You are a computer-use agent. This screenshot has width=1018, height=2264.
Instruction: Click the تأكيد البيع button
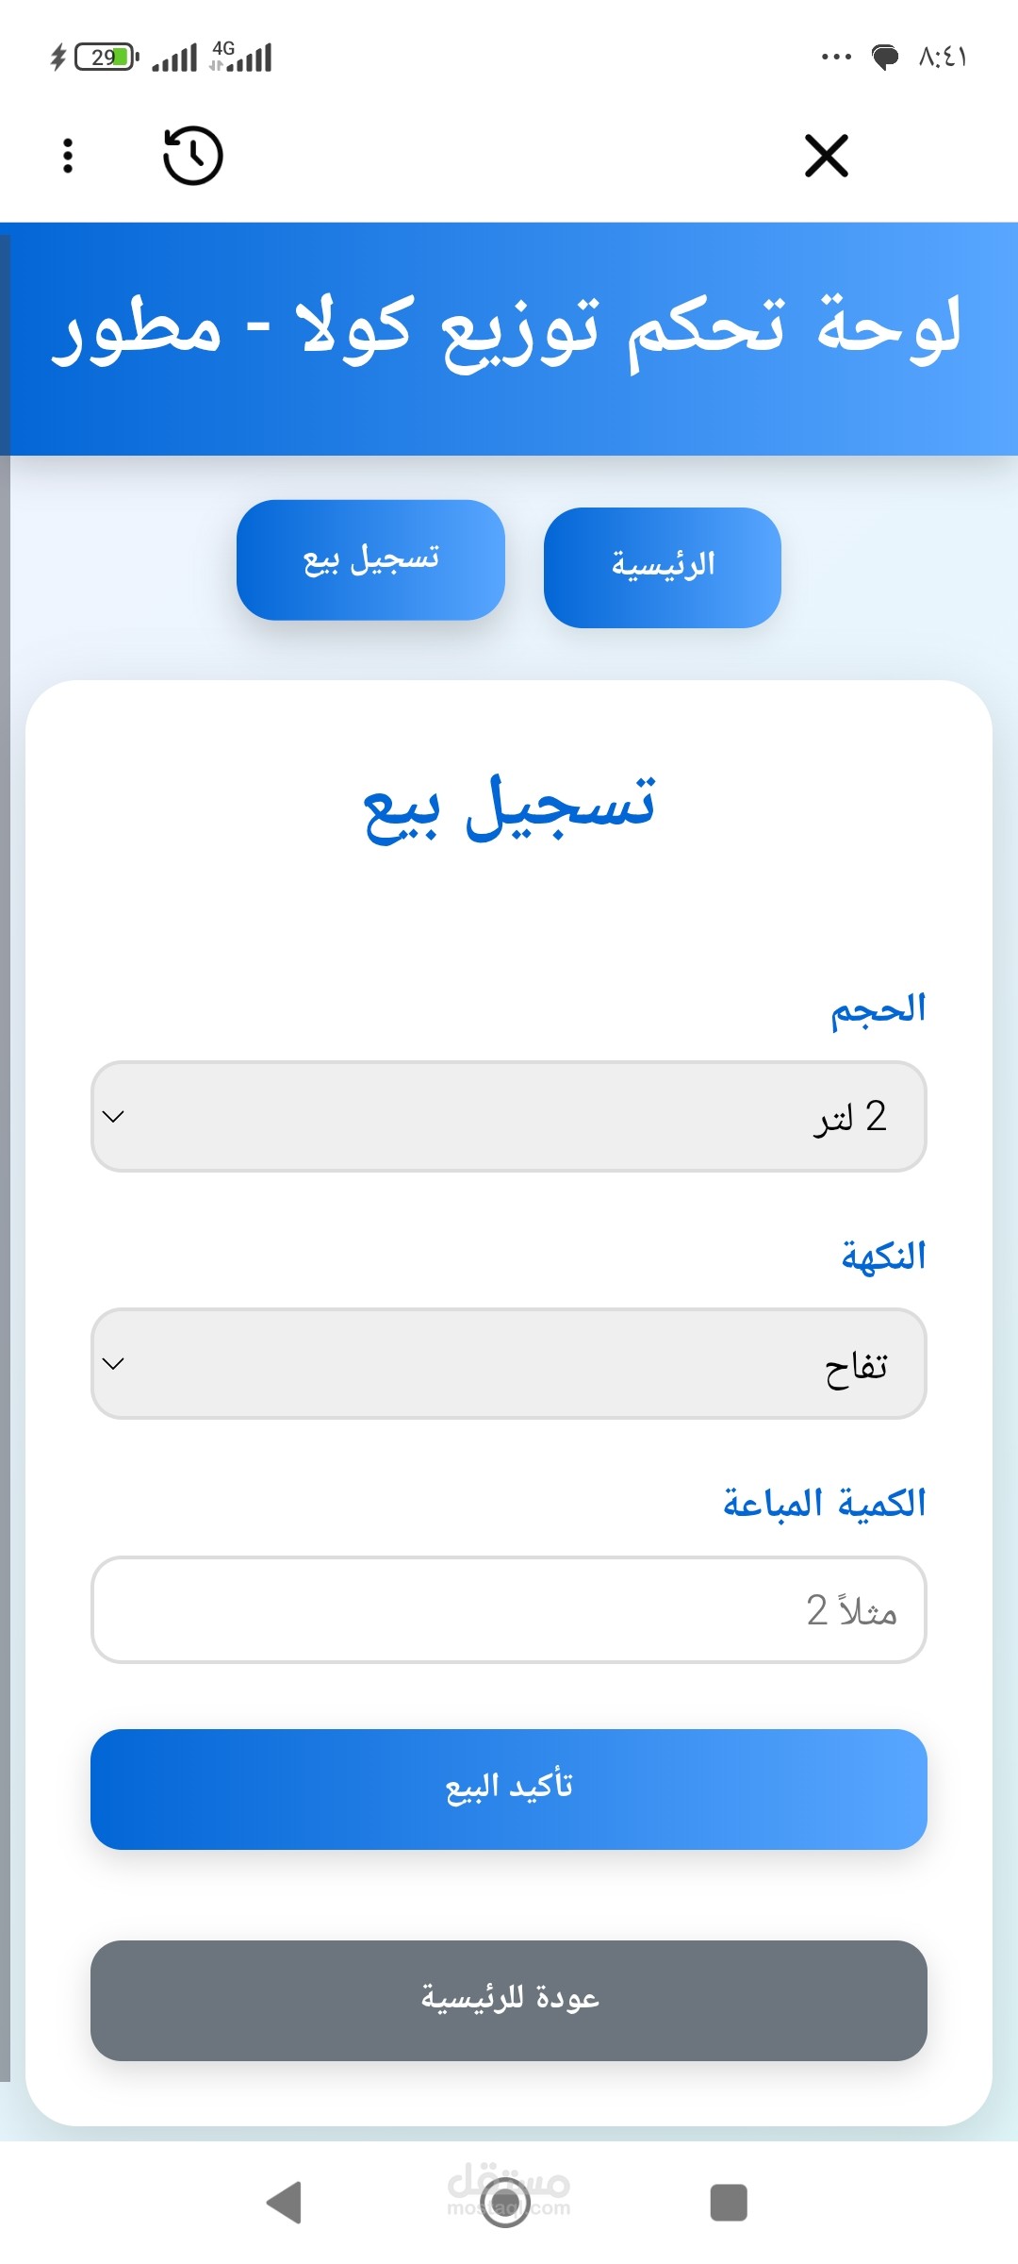pos(509,1789)
